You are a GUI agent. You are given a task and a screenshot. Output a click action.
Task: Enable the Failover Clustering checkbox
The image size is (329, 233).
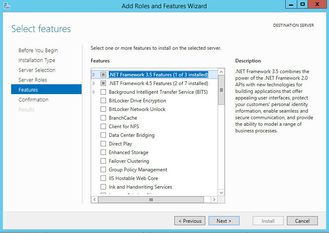point(103,161)
